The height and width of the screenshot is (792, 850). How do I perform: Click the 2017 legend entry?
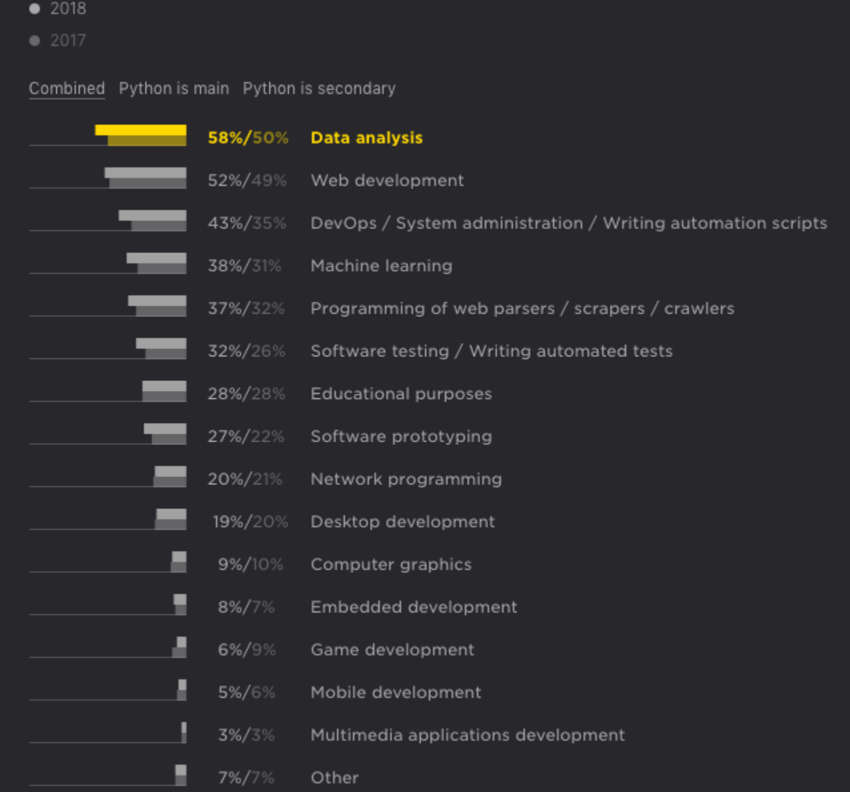pyautogui.click(x=58, y=41)
